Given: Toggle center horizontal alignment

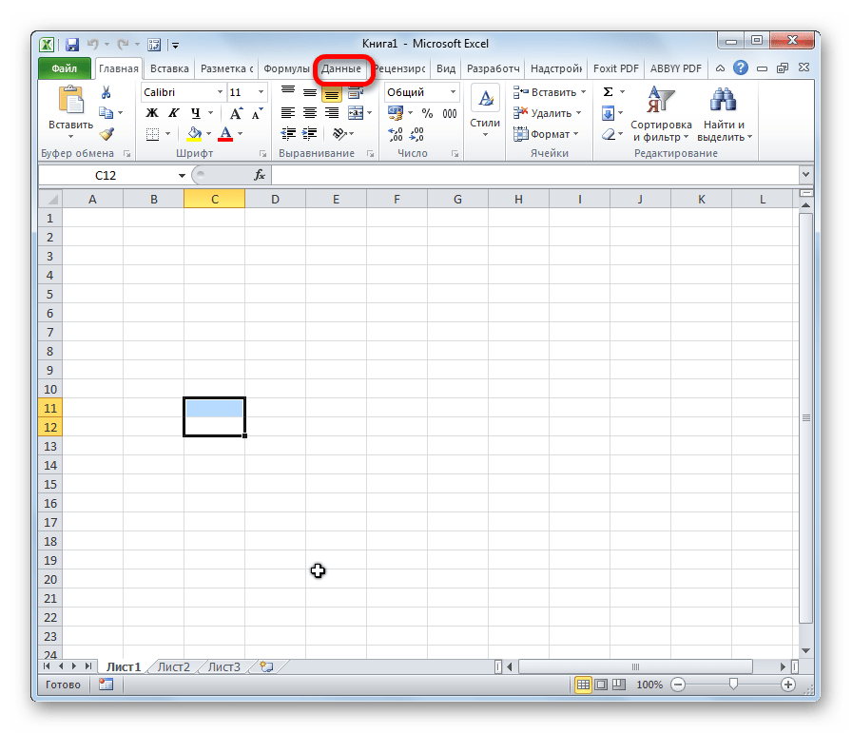Looking at the screenshot, I should coord(310,113).
